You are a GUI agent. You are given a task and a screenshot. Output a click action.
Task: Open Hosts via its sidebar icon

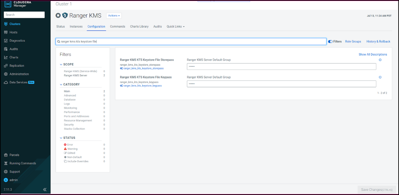(x=6, y=32)
